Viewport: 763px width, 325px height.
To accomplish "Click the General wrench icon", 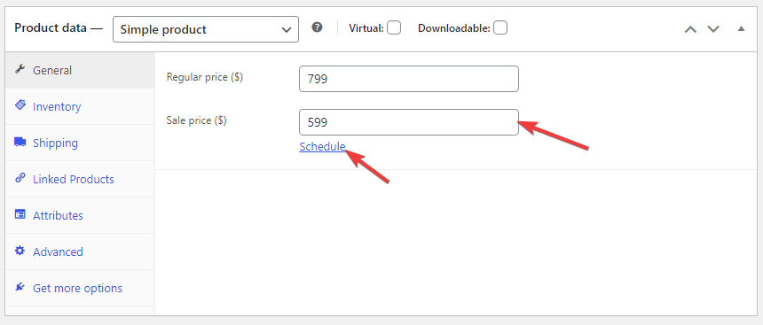I will coord(20,69).
